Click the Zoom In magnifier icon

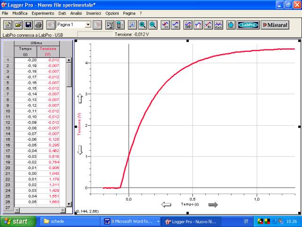coord(143,24)
